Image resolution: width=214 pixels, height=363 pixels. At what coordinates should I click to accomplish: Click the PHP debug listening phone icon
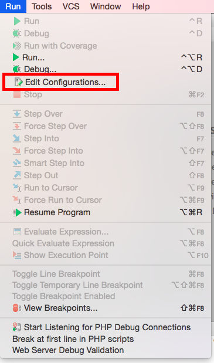pos(17,327)
